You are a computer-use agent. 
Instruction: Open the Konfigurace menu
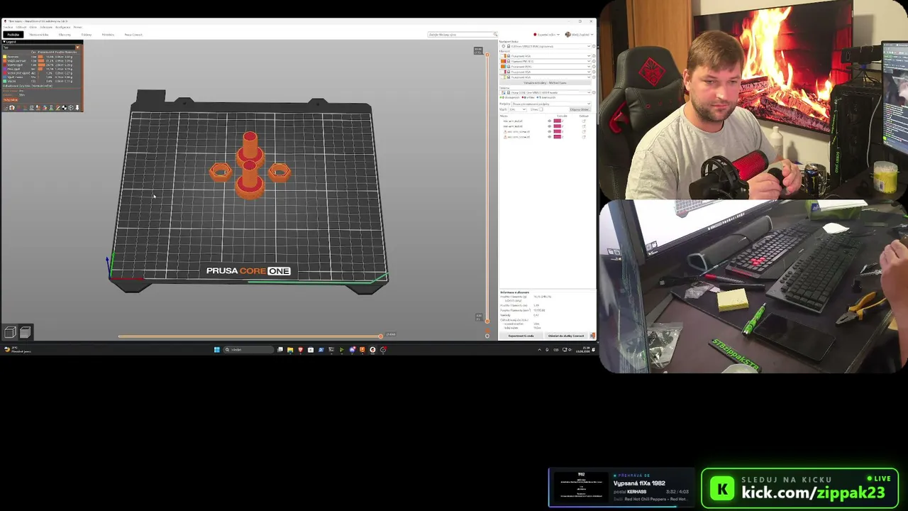point(63,28)
